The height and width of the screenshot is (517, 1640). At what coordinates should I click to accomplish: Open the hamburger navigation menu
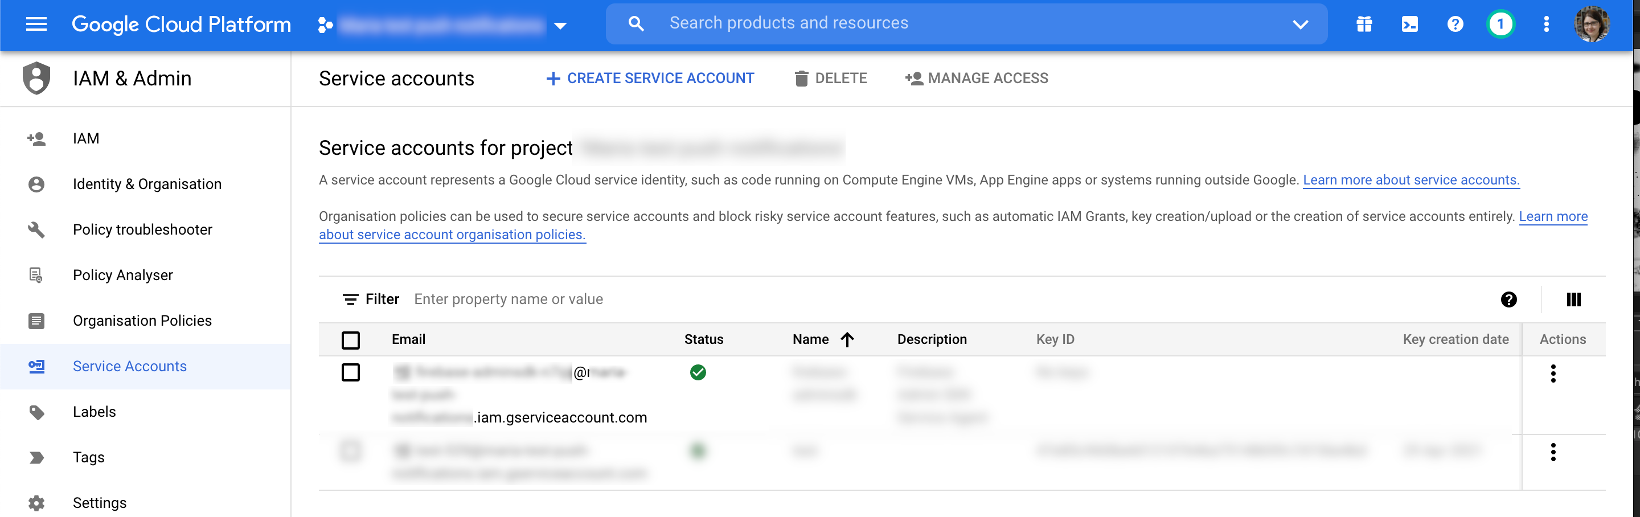(36, 24)
